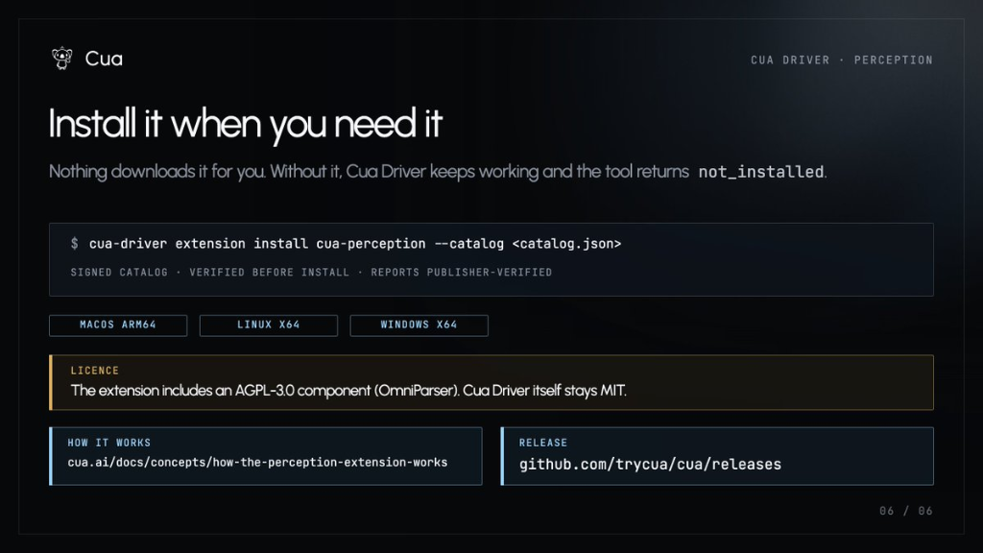
Task: Click the not_installed code text
Action: point(761,172)
